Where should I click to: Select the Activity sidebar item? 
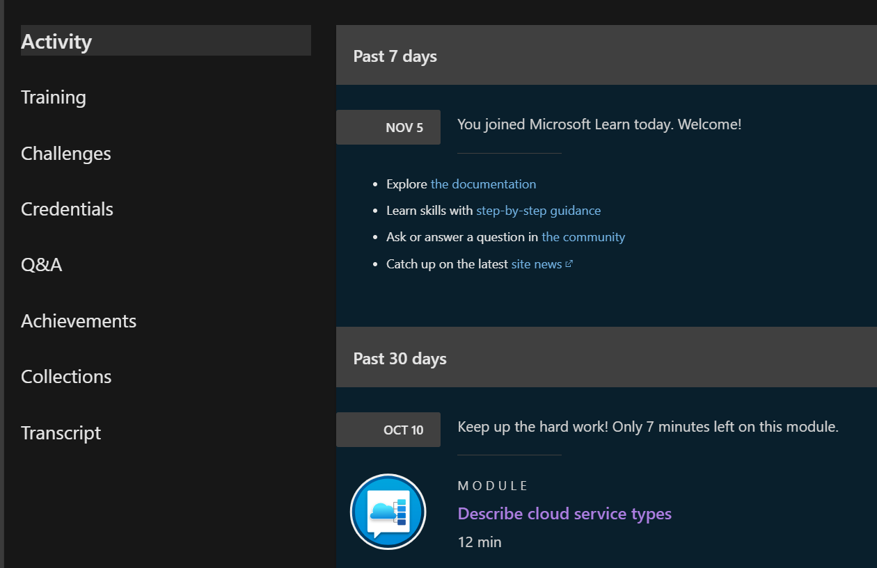166,41
